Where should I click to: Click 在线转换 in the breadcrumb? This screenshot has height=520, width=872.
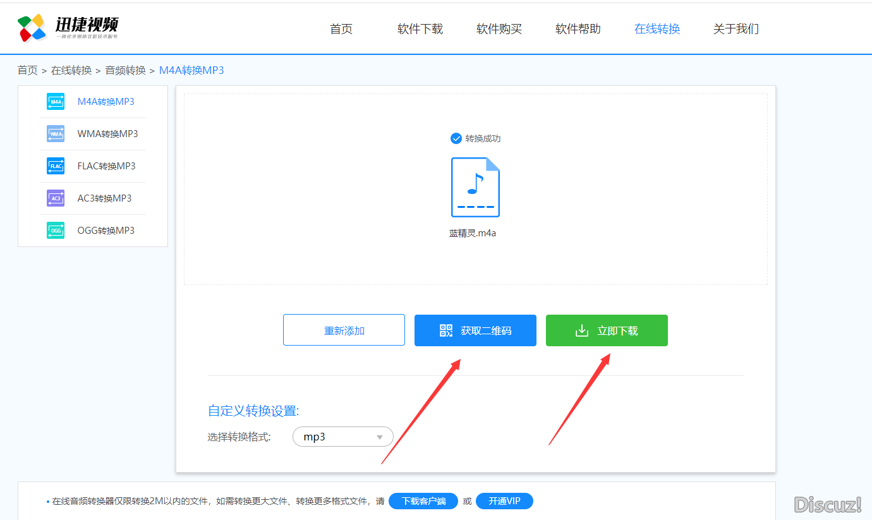(x=71, y=70)
